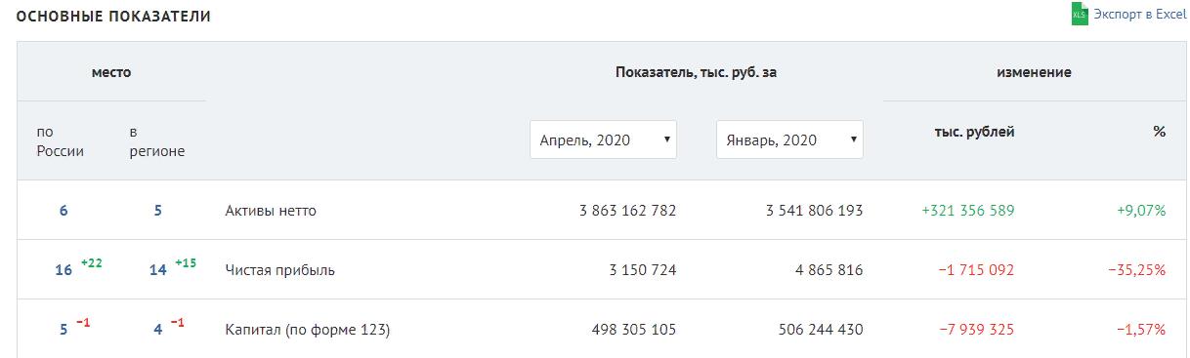The image size is (1190, 358).
Task: Click the Активы нетто indicator row label
Action: click(x=271, y=211)
